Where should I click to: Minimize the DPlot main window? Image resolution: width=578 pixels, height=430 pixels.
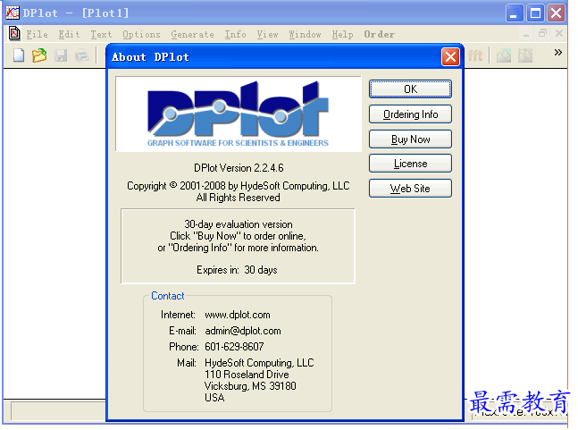point(515,13)
